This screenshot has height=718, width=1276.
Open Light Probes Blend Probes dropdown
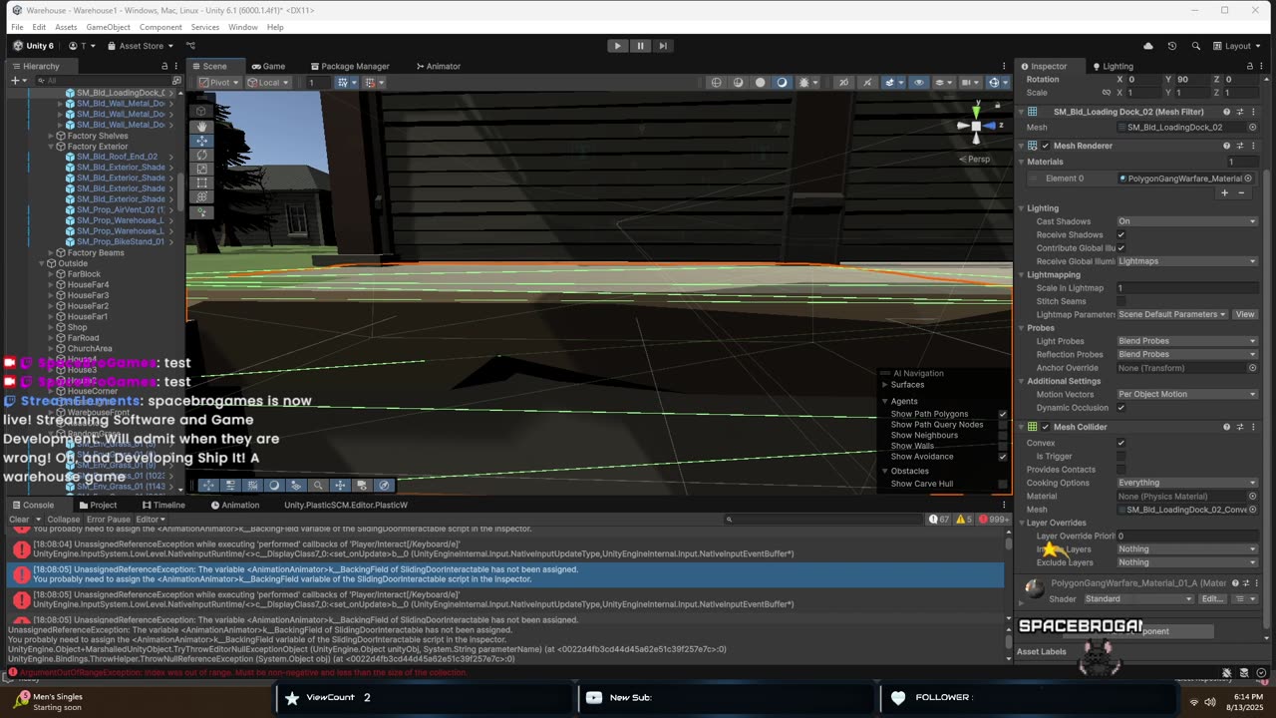(1187, 341)
